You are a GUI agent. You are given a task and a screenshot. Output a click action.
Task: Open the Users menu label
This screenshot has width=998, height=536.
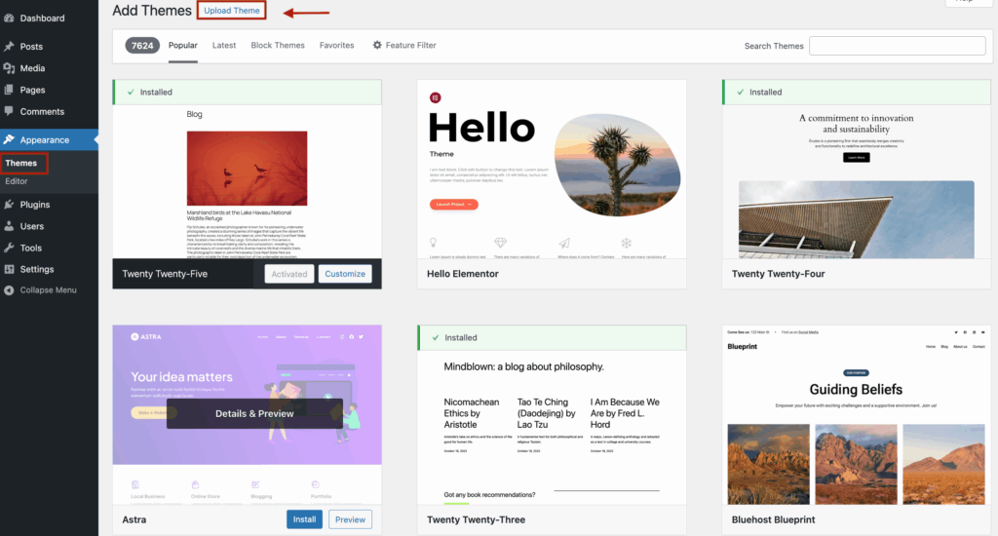[x=32, y=226]
